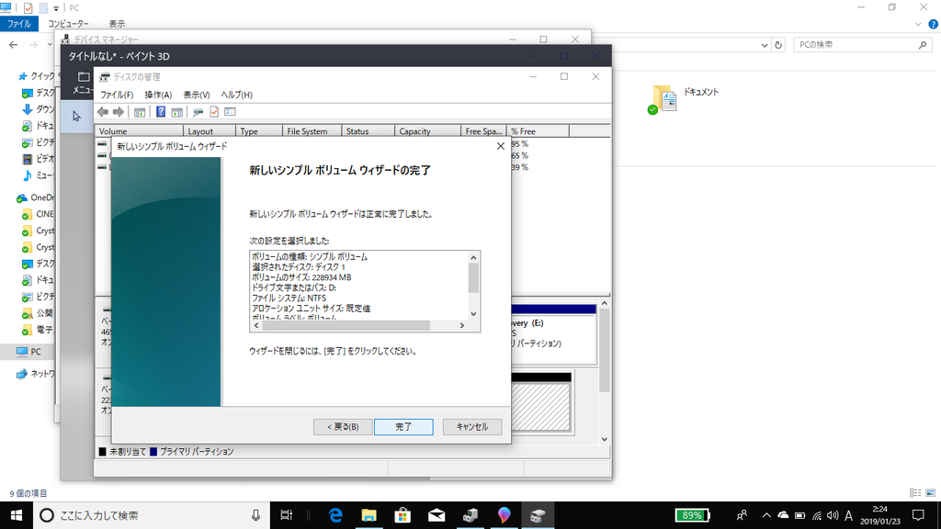941x529 pixels.
Task: Click the Xbox icon on the taskbar
Action: (469, 515)
